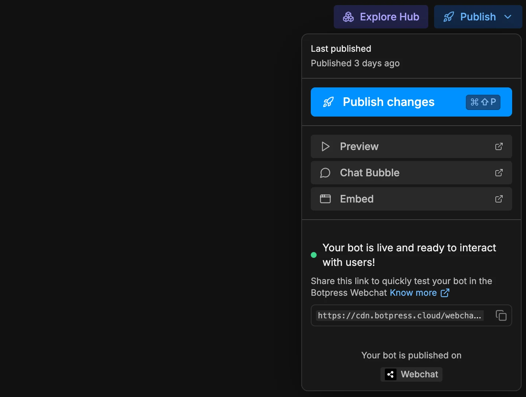Open the Chat Bubble option
This screenshot has height=397, width=526.
(411, 173)
